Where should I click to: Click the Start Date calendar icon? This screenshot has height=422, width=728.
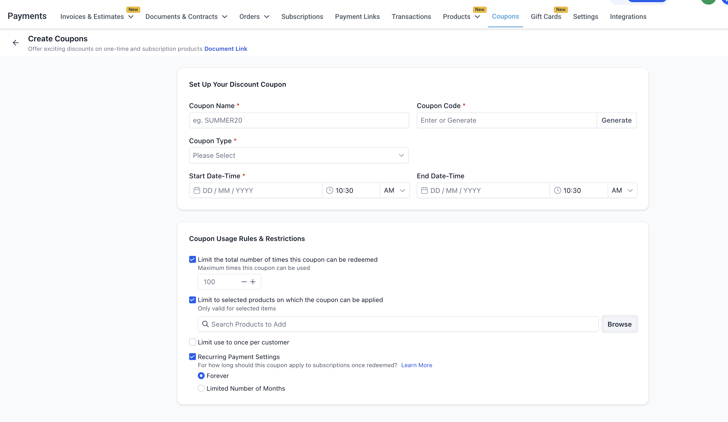(x=197, y=190)
